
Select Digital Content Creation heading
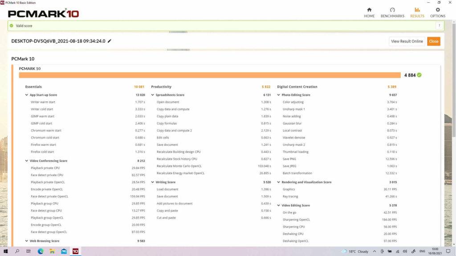tap(297, 87)
